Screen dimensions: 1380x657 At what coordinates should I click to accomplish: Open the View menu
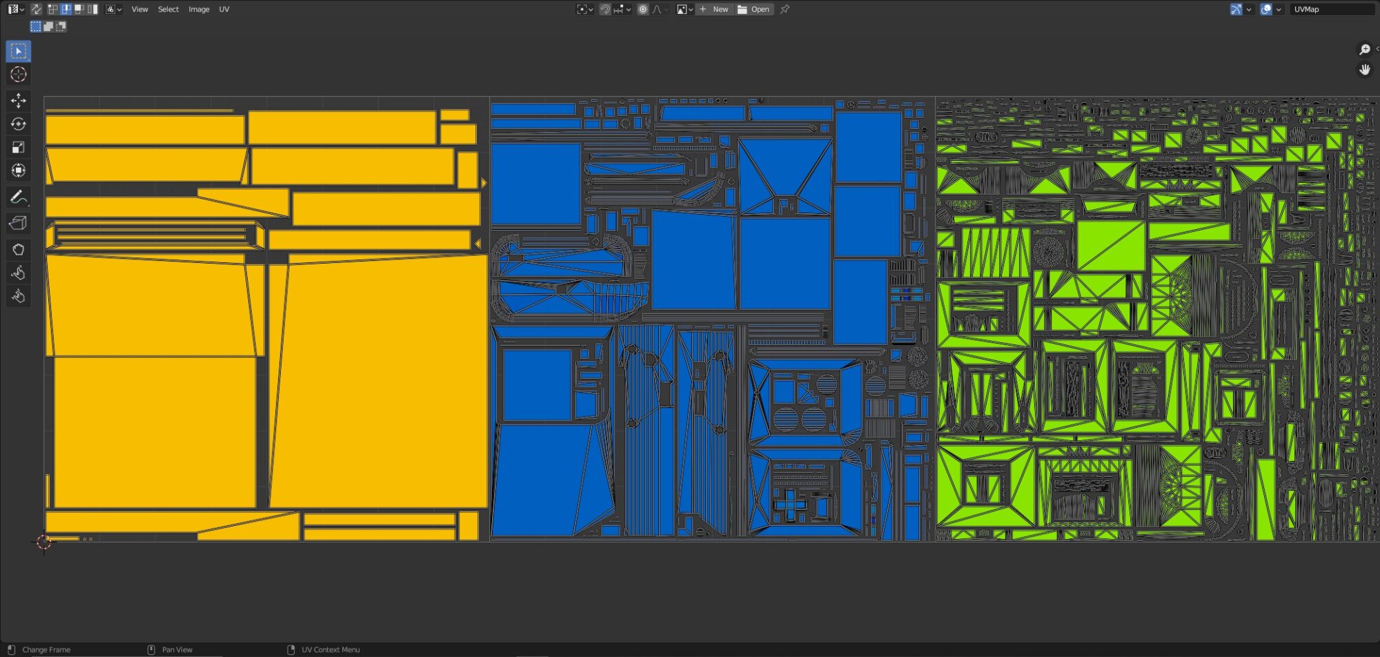(x=139, y=10)
